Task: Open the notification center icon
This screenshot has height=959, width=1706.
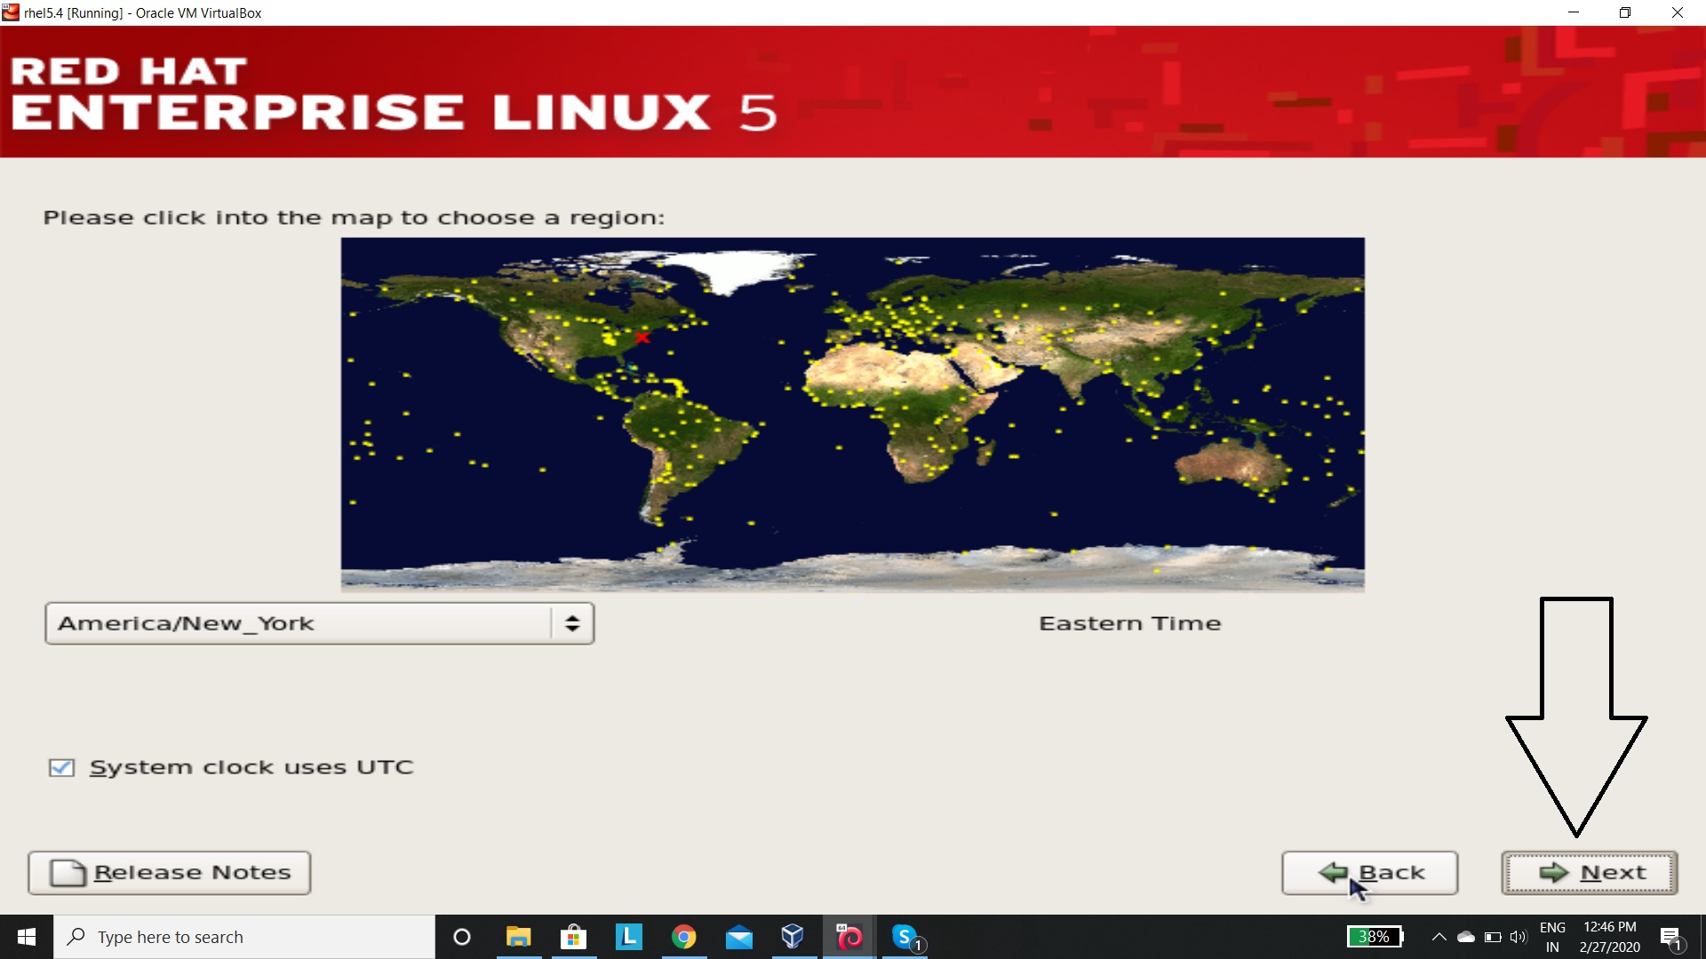Action: point(1670,937)
